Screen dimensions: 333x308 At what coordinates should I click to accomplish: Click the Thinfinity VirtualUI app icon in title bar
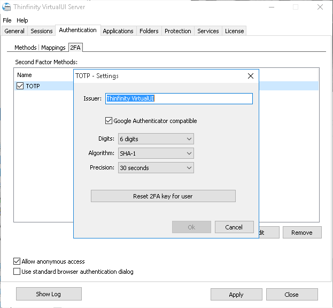pos(7,7)
